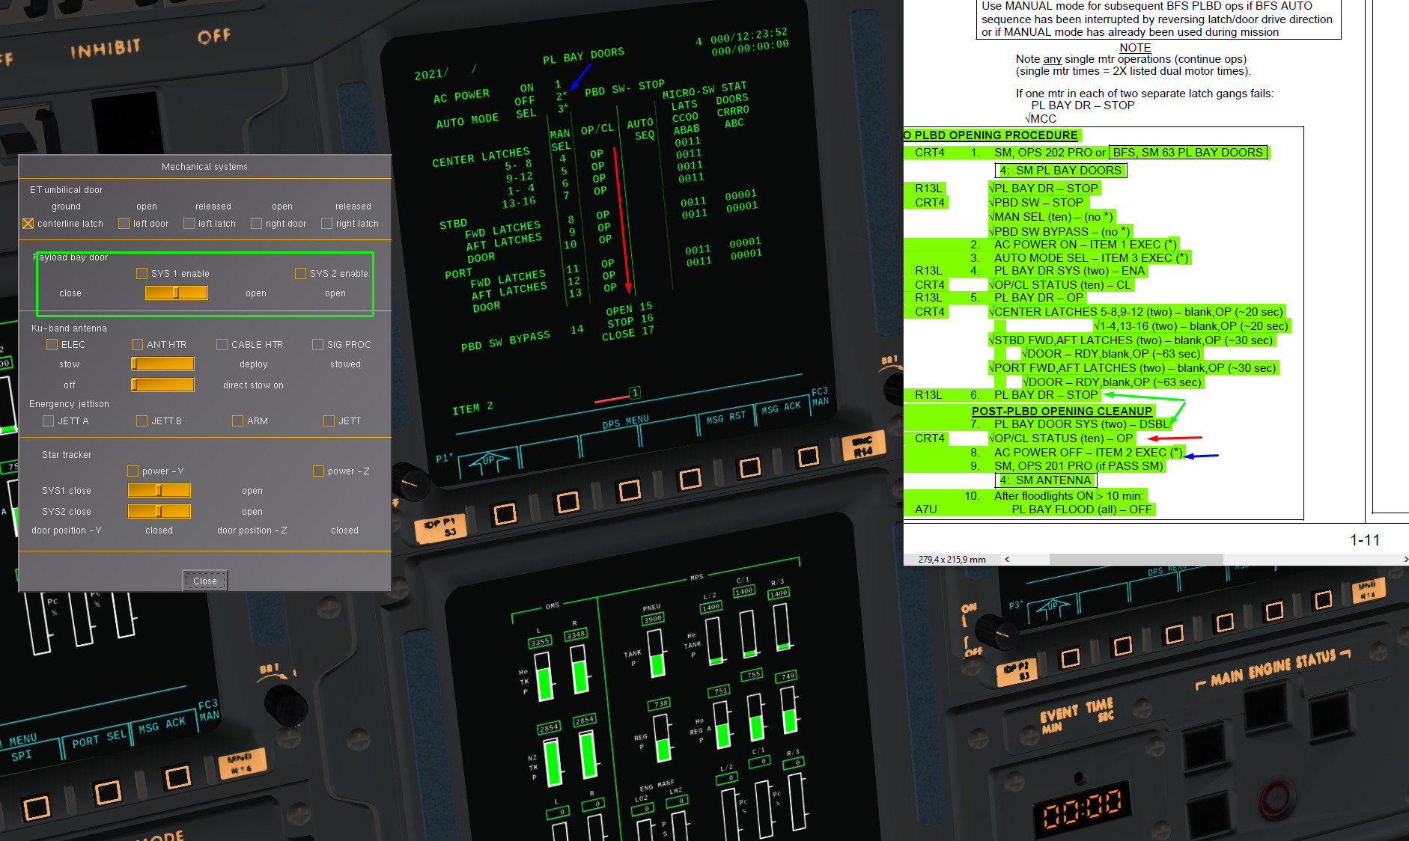The width and height of the screenshot is (1409, 841).
Task: Enable payload bay door SYS 1
Action: click(x=142, y=273)
